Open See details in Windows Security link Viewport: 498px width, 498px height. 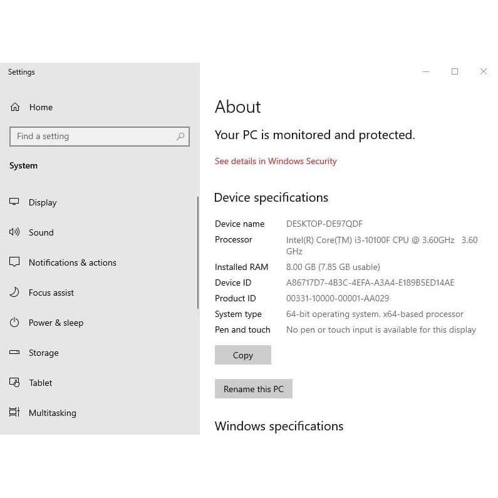tap(276, 161)
